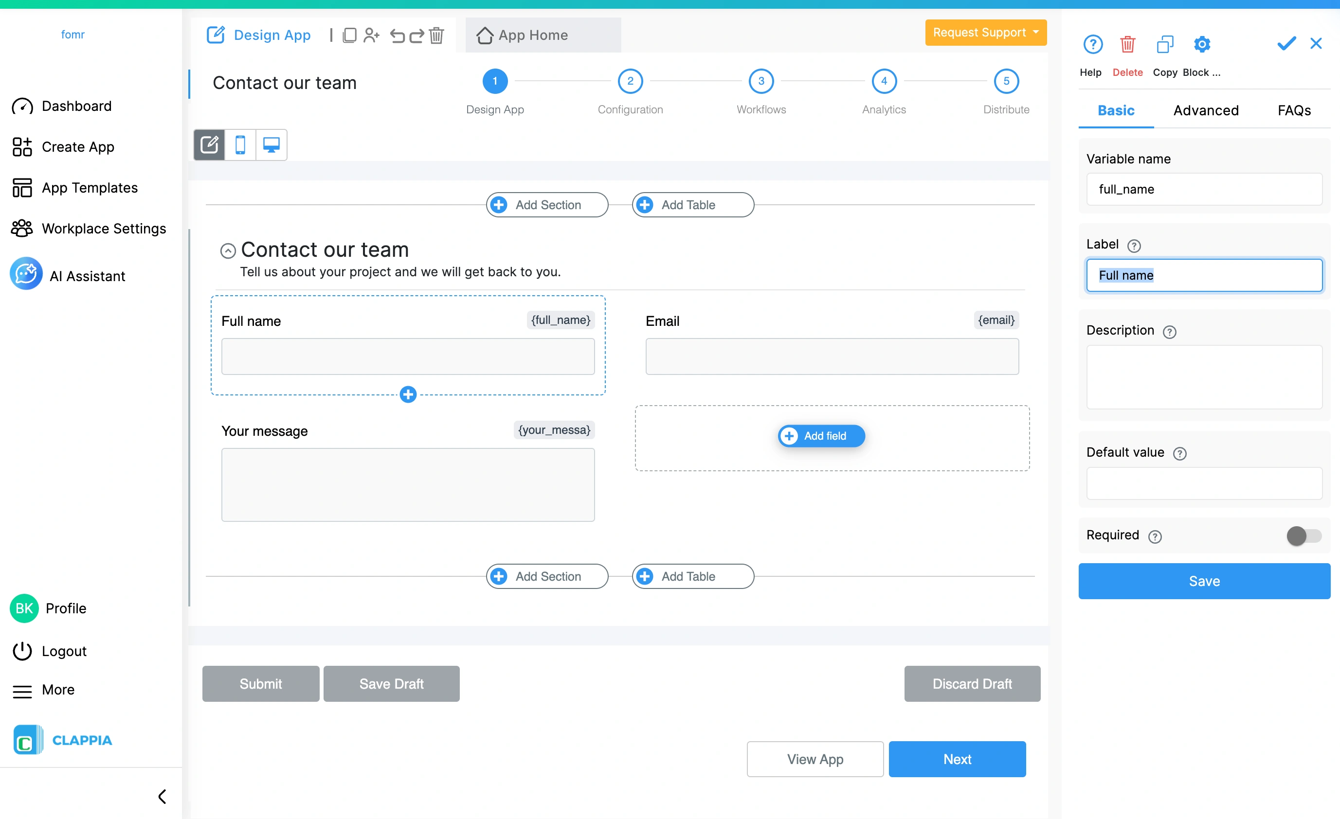This screenshot has width=1340, height=819.
Task: Collapse the Contact our team section
Action: tap(228, 250)
